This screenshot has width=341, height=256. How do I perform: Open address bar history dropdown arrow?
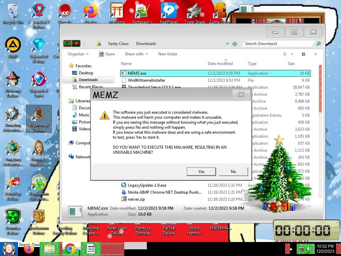pos(227,44)
